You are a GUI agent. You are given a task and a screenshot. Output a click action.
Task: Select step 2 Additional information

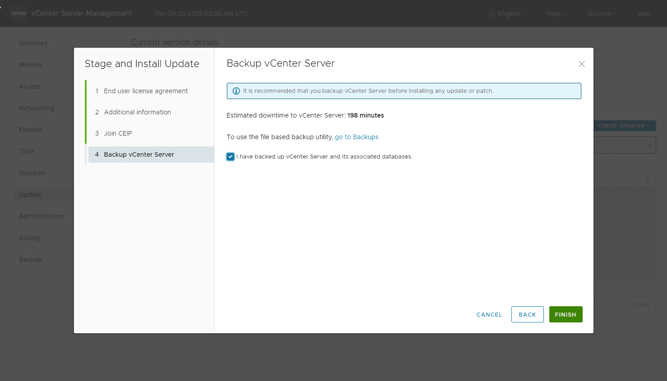tap(137, 112)
